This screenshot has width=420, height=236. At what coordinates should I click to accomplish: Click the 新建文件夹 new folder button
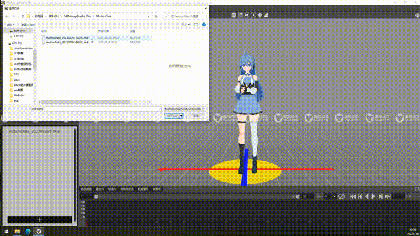[28, 25]
